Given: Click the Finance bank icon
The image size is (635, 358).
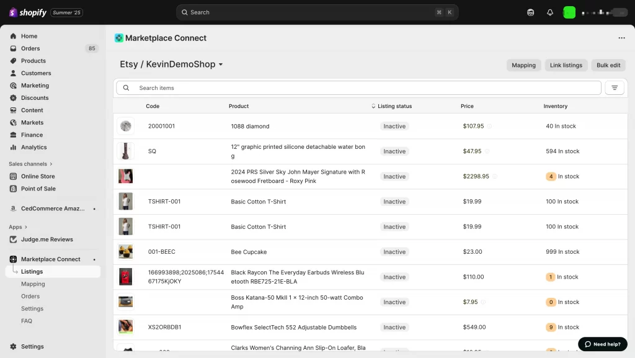Looking at the screenshot, I should pos(14,135).
